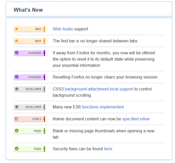Click the HTML5 shield icon

[17, 119]
